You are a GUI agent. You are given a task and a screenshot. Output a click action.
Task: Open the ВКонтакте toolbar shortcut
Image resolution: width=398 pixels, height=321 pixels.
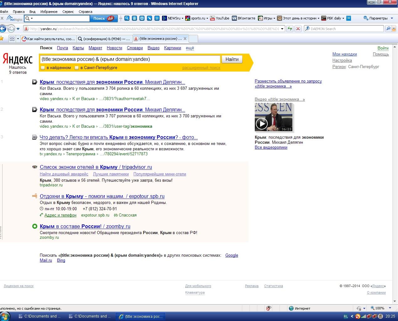pos(244,18)
